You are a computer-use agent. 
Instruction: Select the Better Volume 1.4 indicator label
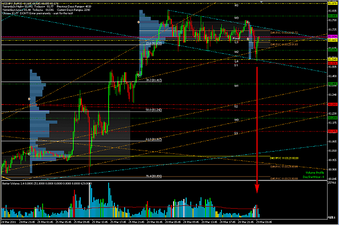[x=47, y=183]
